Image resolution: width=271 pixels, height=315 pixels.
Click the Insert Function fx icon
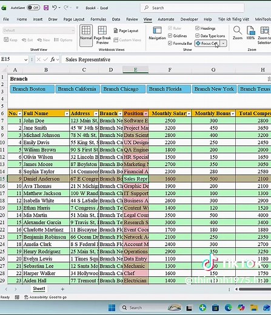[x=53, y=59]
